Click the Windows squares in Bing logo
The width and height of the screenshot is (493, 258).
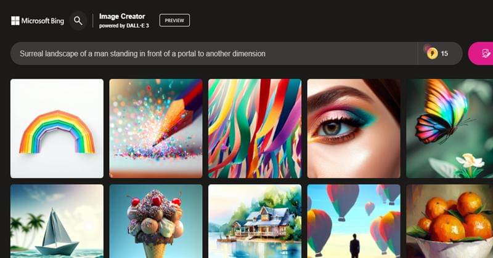[15, 21]
